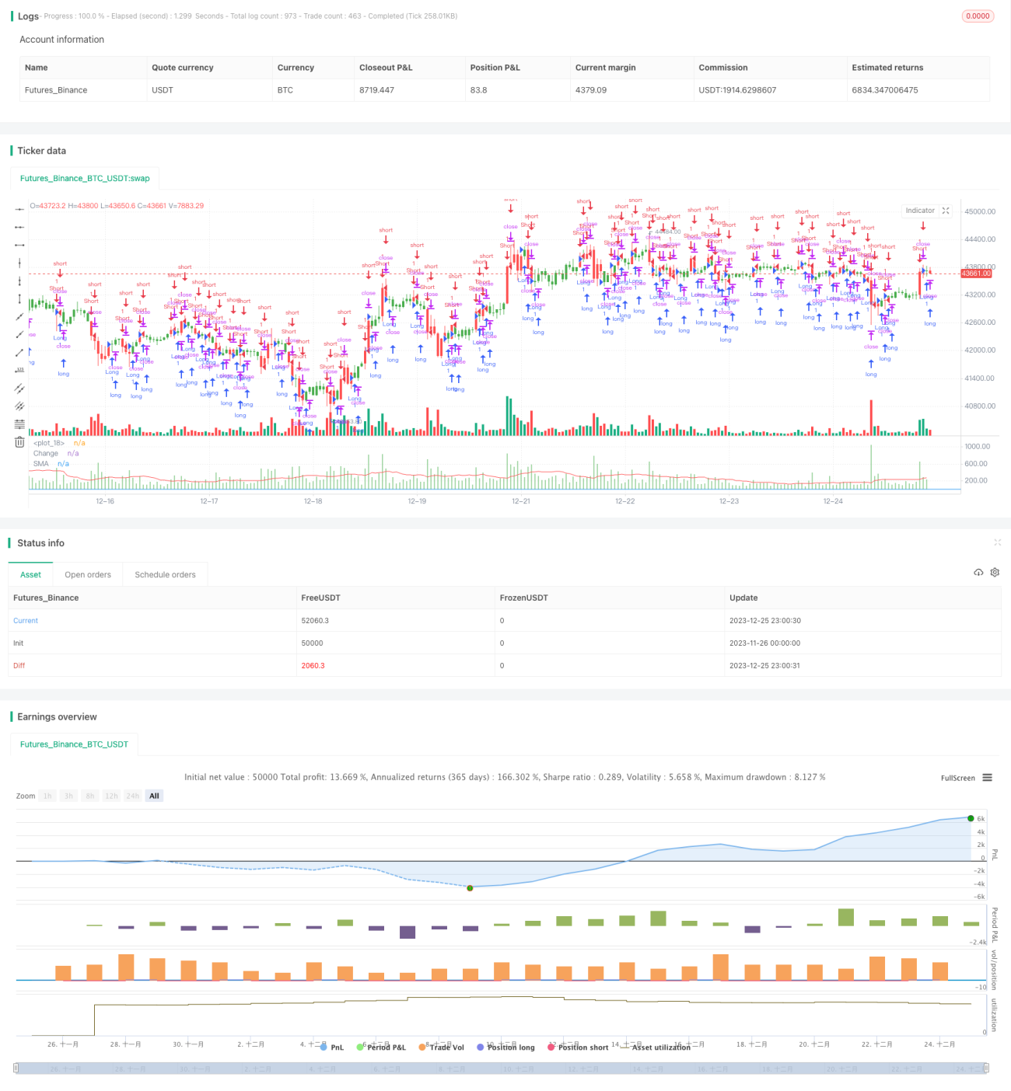
Task: Collapse the Status info panel
Action: pos(997,542)
